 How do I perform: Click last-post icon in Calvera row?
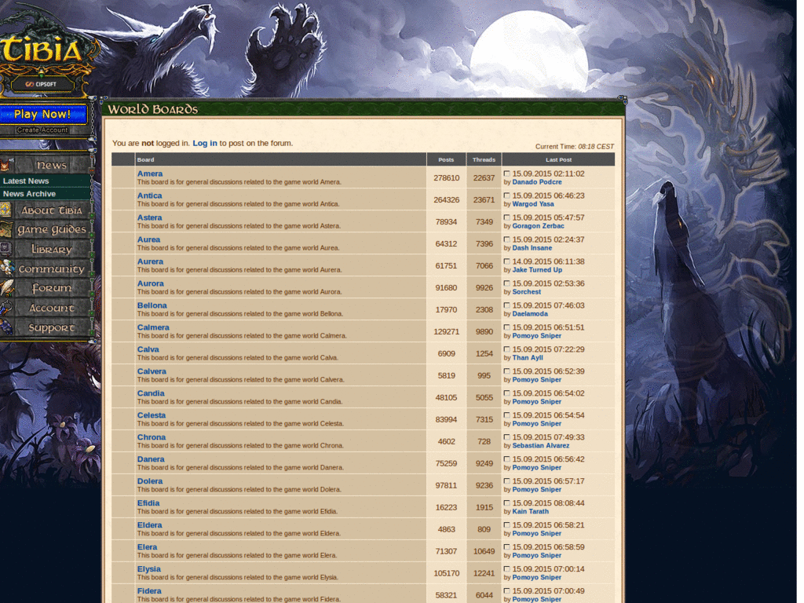tap(507, 371)
